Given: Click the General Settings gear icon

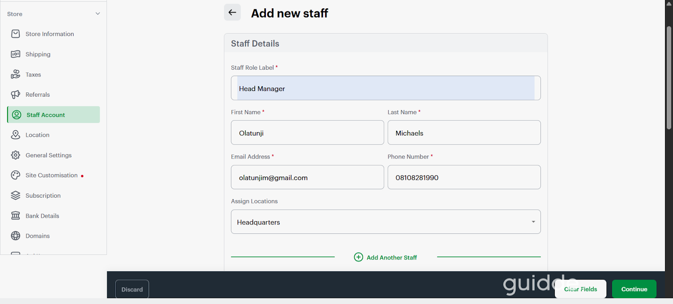Looking at the screenshot, I should [x=16, y=155].
